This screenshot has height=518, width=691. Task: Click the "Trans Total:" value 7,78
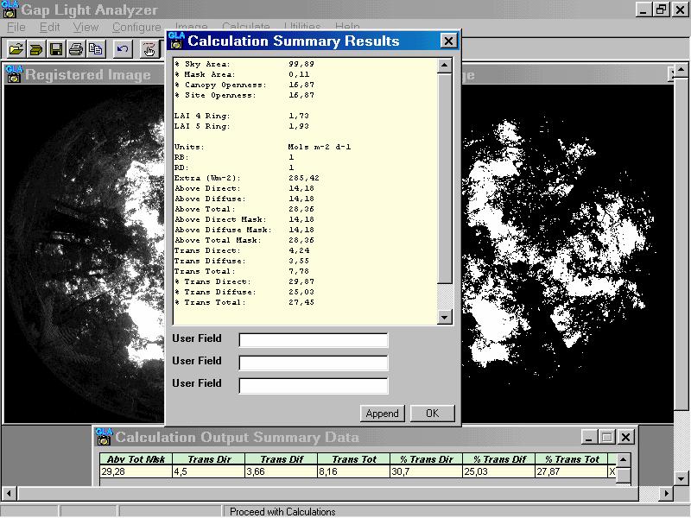[299, 271]
